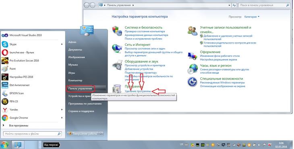Click the search magnifier in Control Panel
This screenshot has height=149, width=294.
coord(288,5)
